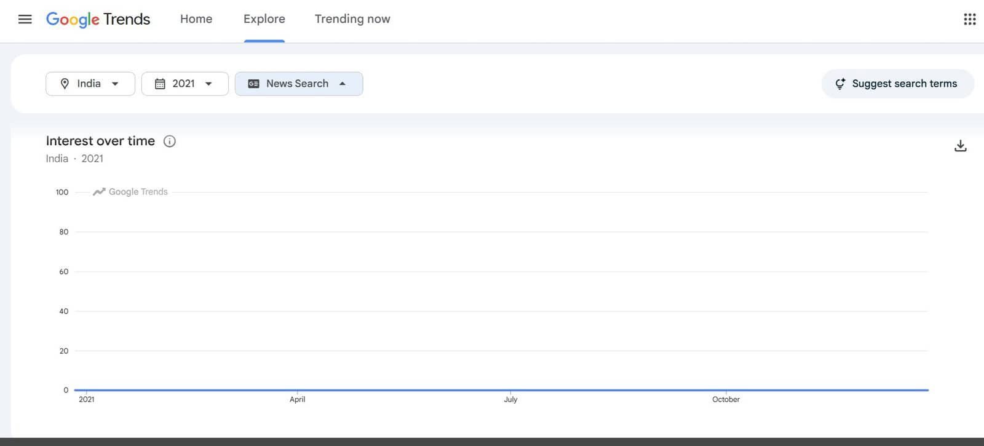This screenshot has height=446, width=984.
Task: Show help info for Interest over time
Action: tap(170, 141)
